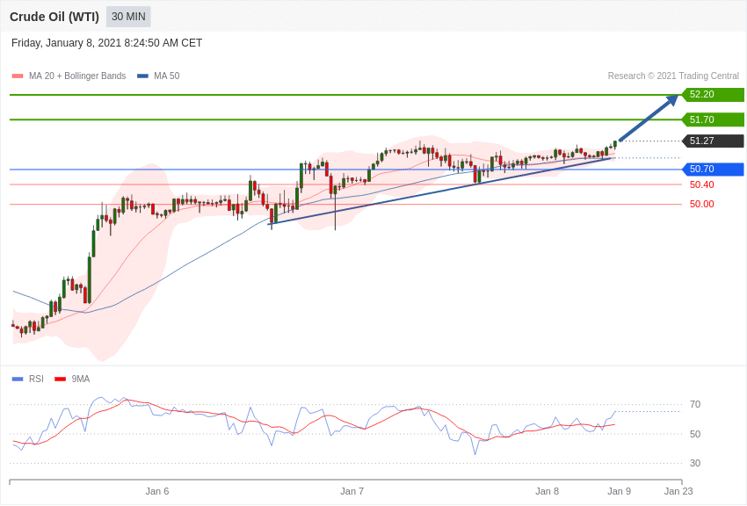Viewport: 747px width, 506px height.
Task: Select Jan 8 on the time axis
Action: coord(547,491)
